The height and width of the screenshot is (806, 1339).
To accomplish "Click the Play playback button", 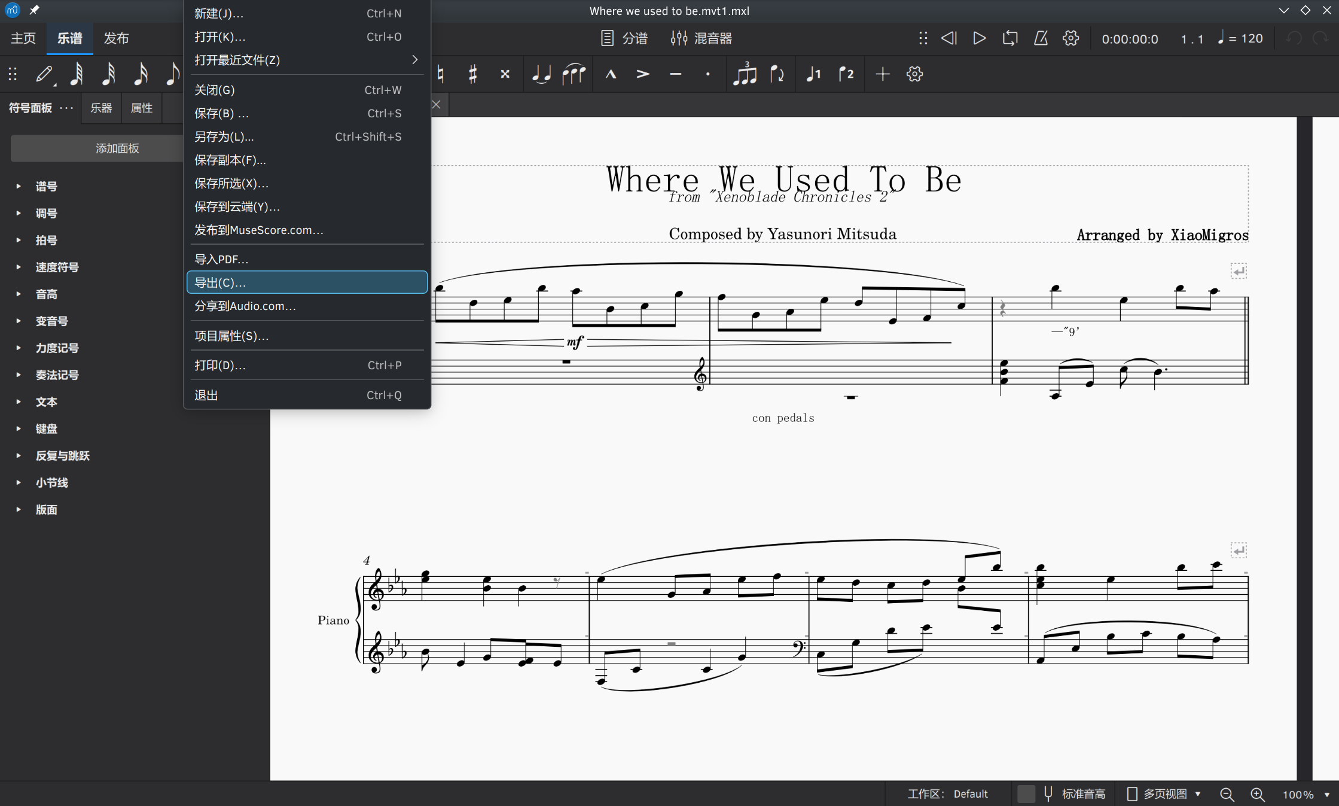I will pyautogui.click(x=979, y=38).
